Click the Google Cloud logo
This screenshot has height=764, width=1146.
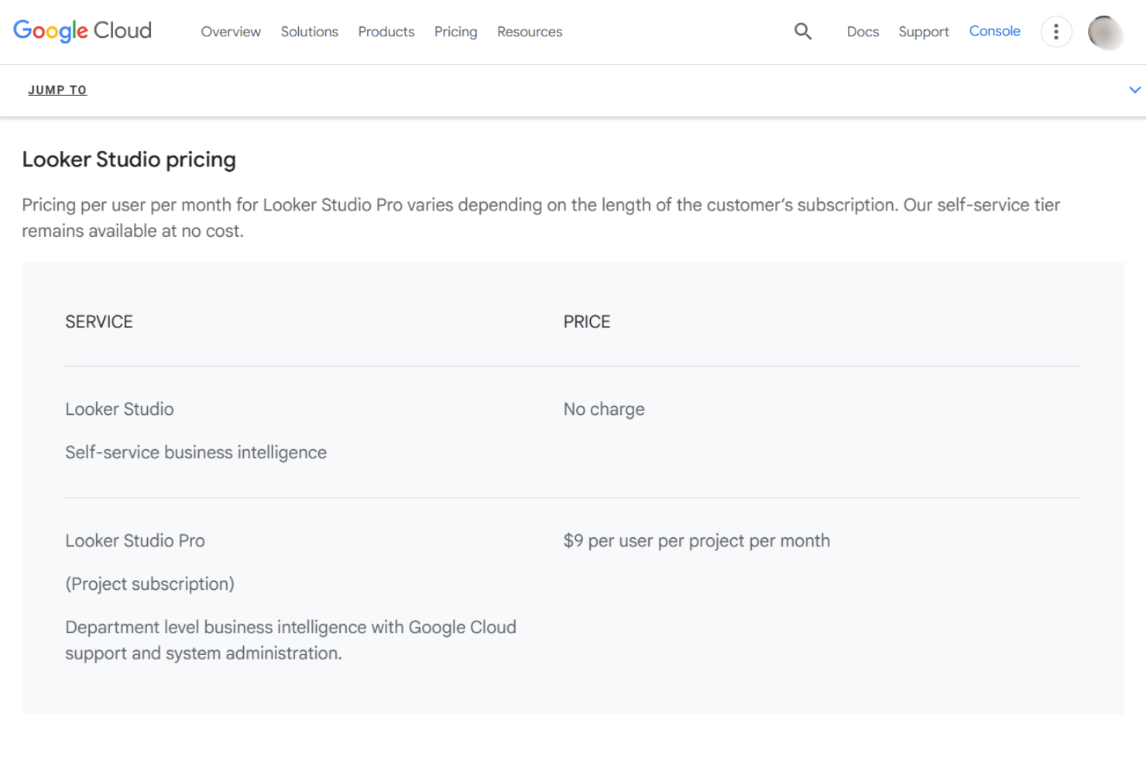click(82, 31)
